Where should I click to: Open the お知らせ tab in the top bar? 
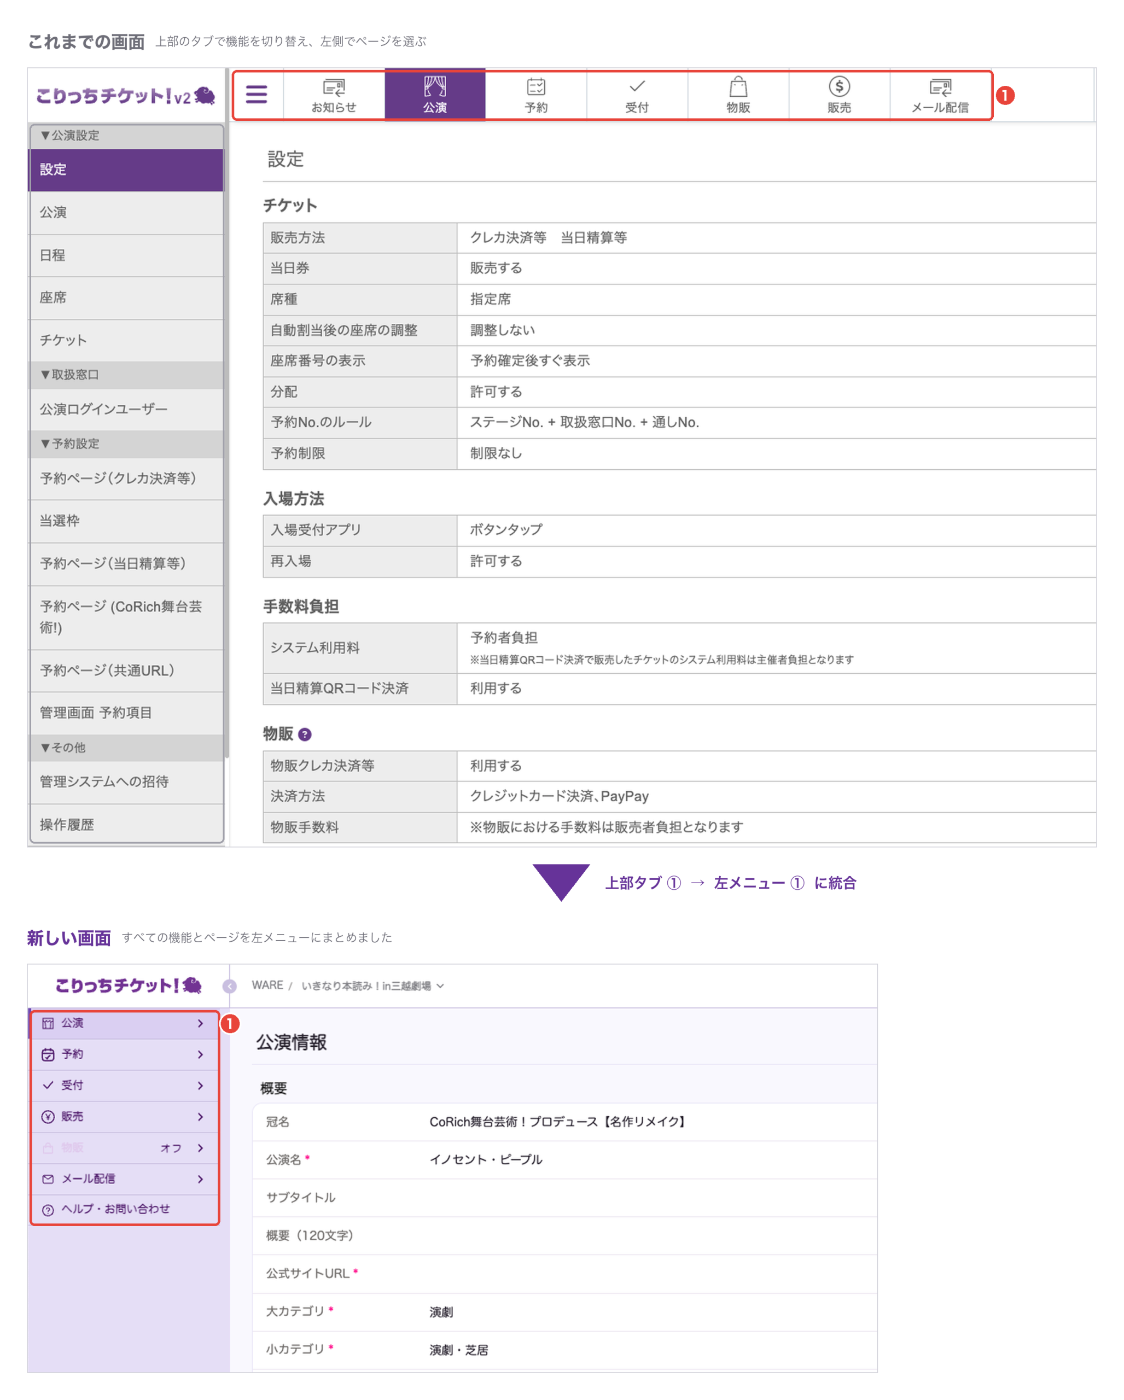[x=334, y=96]
